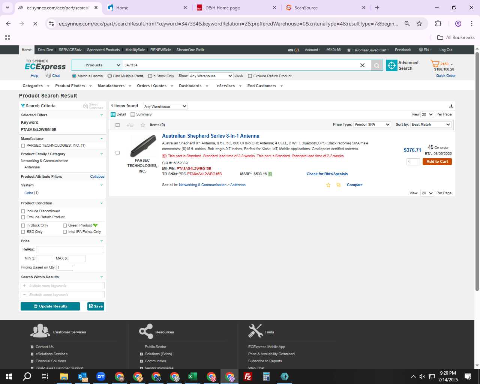The width and height of the screenshot is (480, 384).
Task: Select the Find Multiple Part# radio button
Action: click(109, 76)
